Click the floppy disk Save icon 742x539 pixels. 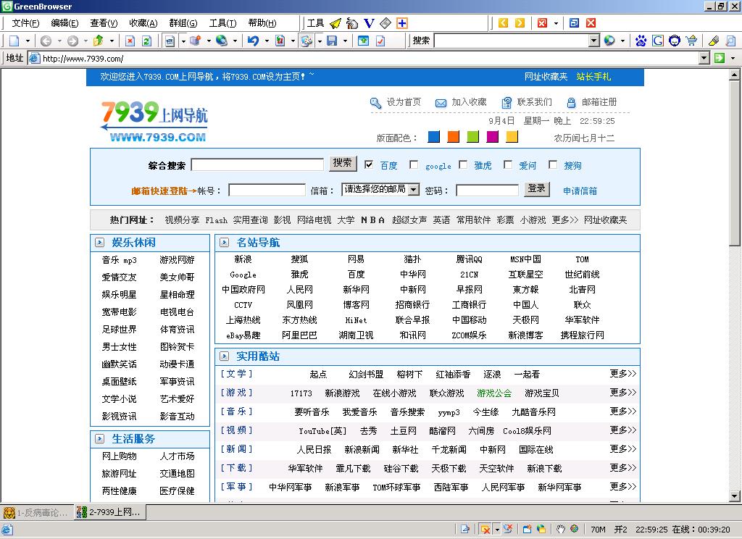click(x=333, y=41)
